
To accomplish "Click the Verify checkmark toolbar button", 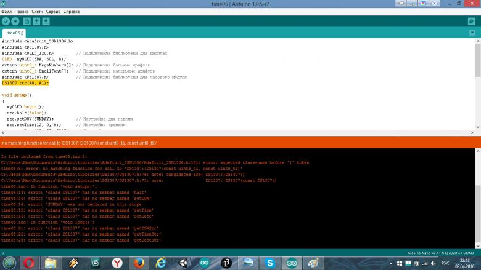I will (6, 21).
